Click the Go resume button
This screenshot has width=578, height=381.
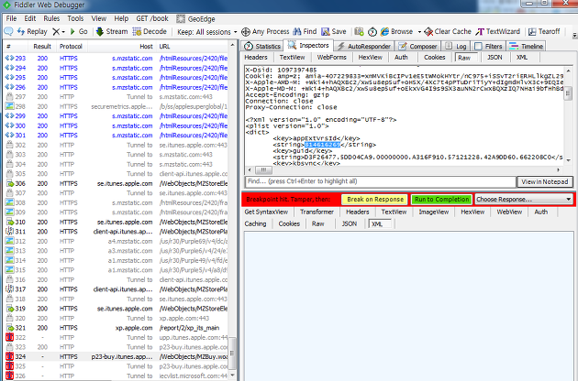79,32
